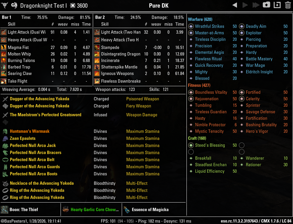
Task: Click the Weaving Average value 0.064 s
Action: 44,89
